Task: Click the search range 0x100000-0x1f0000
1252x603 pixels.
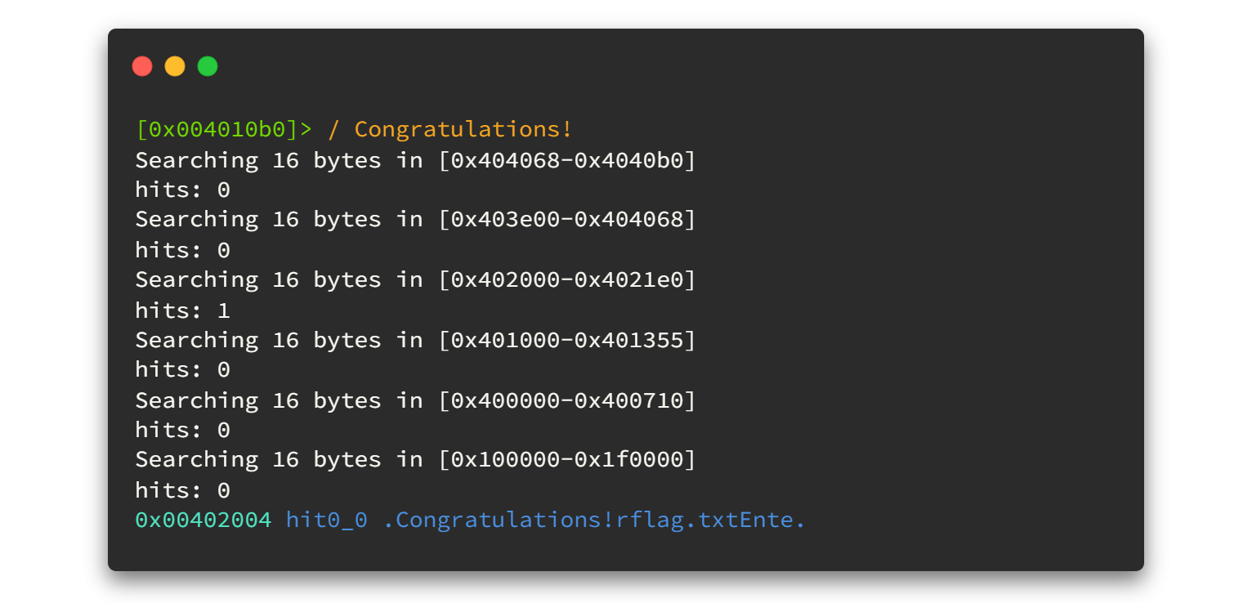Action: (567, 460)
